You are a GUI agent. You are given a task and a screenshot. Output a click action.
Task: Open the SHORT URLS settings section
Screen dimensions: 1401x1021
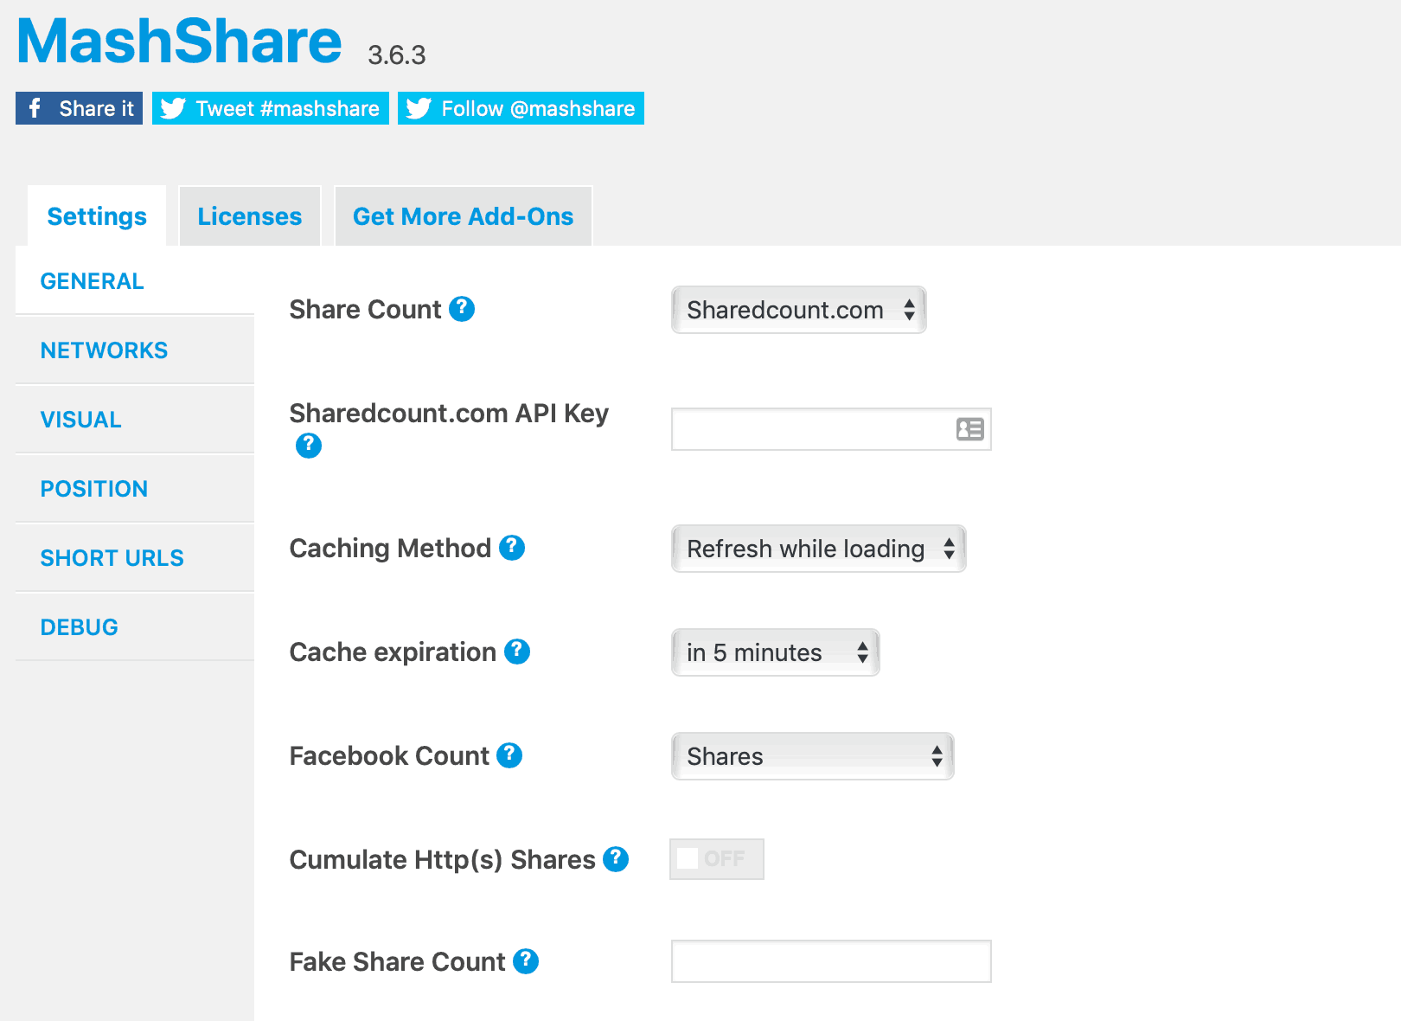(112, 557)
